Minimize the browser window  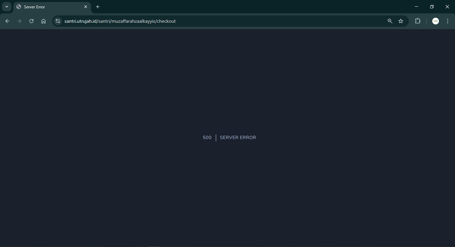click(x=417, y=7)
